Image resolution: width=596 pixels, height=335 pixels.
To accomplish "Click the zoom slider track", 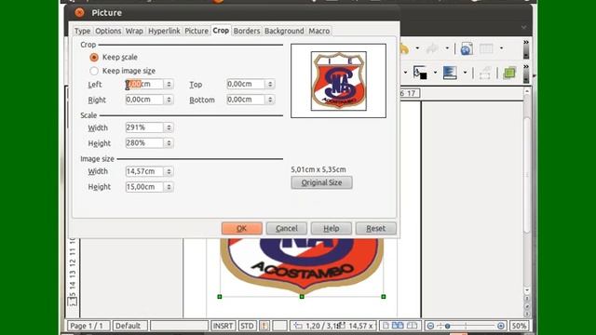I will [x=466, y=326].
